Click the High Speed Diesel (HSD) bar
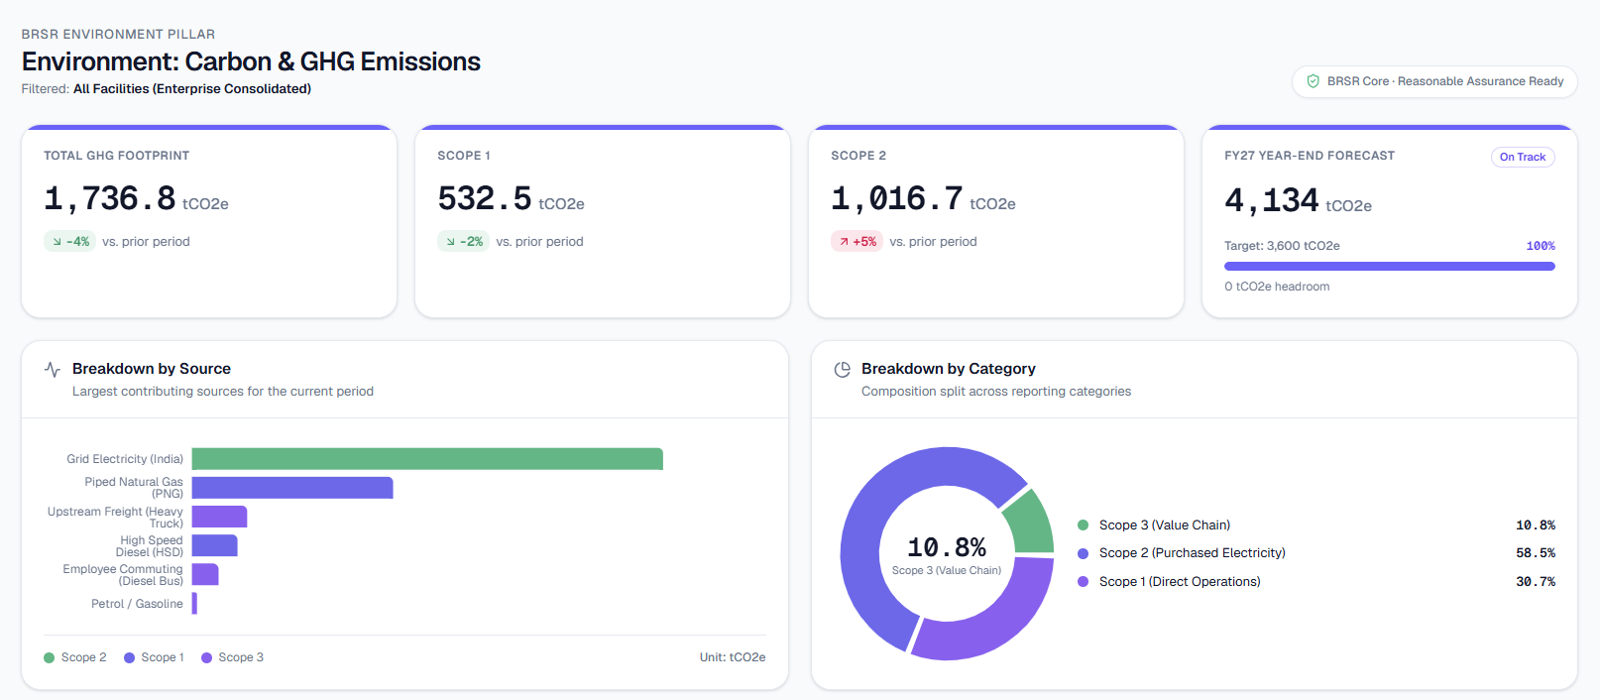 pos(214,545)
